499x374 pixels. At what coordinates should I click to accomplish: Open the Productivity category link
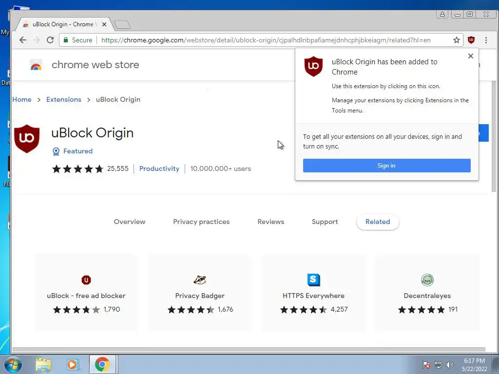pyautogui.click(x=159, y=169)
